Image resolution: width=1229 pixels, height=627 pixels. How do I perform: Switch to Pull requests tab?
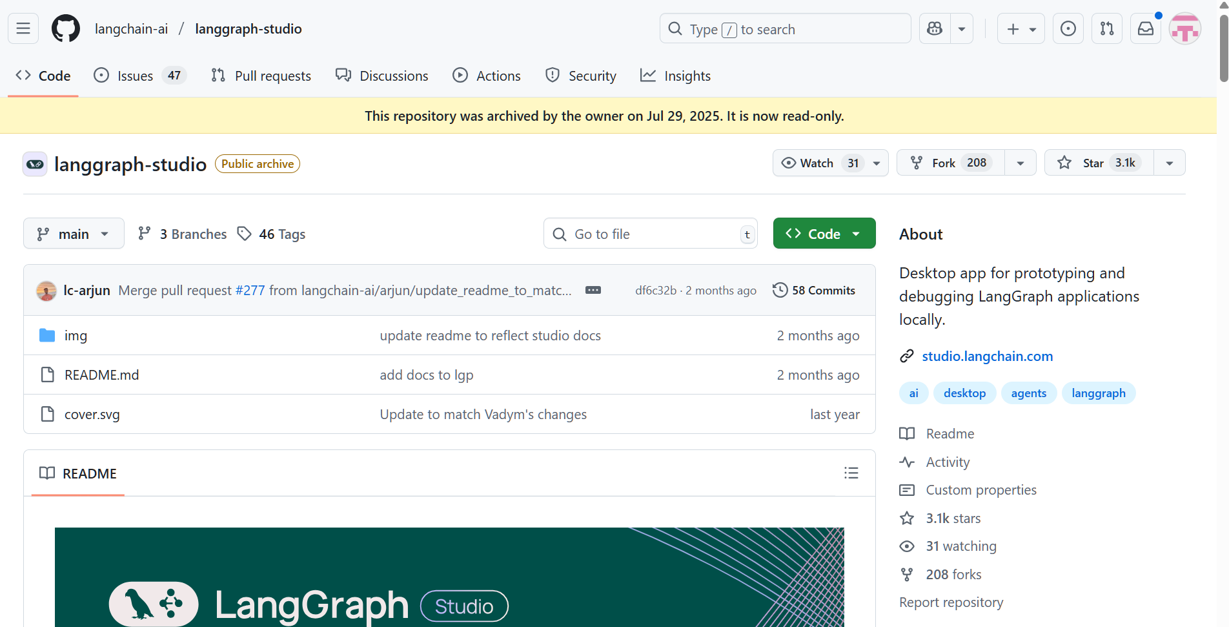pyautogui.click(x=261, y=76)
